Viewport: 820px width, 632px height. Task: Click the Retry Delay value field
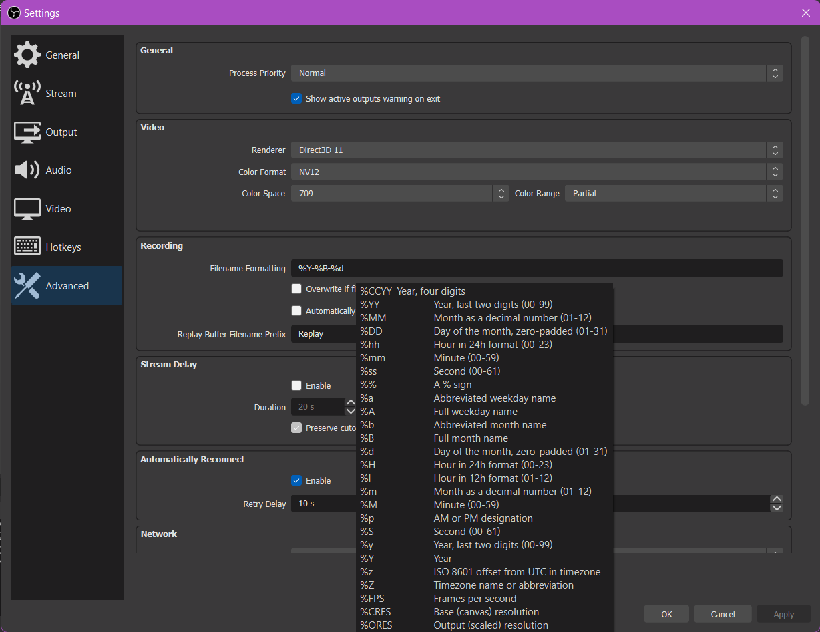(x=531, y=504)
